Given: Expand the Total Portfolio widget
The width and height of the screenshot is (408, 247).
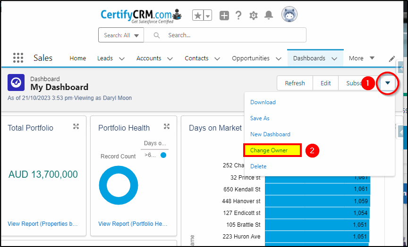Looking at the screenshot, I should click(76, 126).
